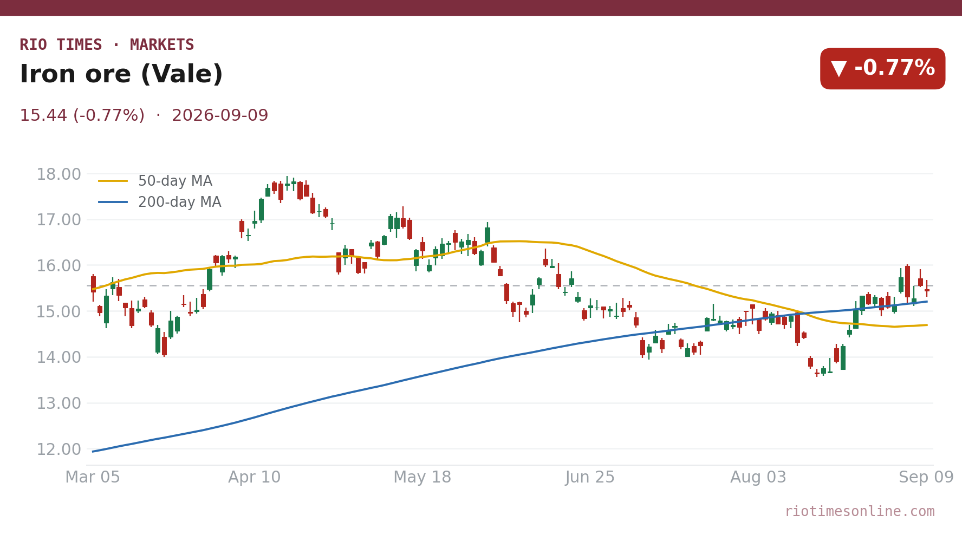Image resolution: width=962 pixels, height=541 pixels.
Task: Click the riotimesonline.com source link
Action: coord(860,511)
